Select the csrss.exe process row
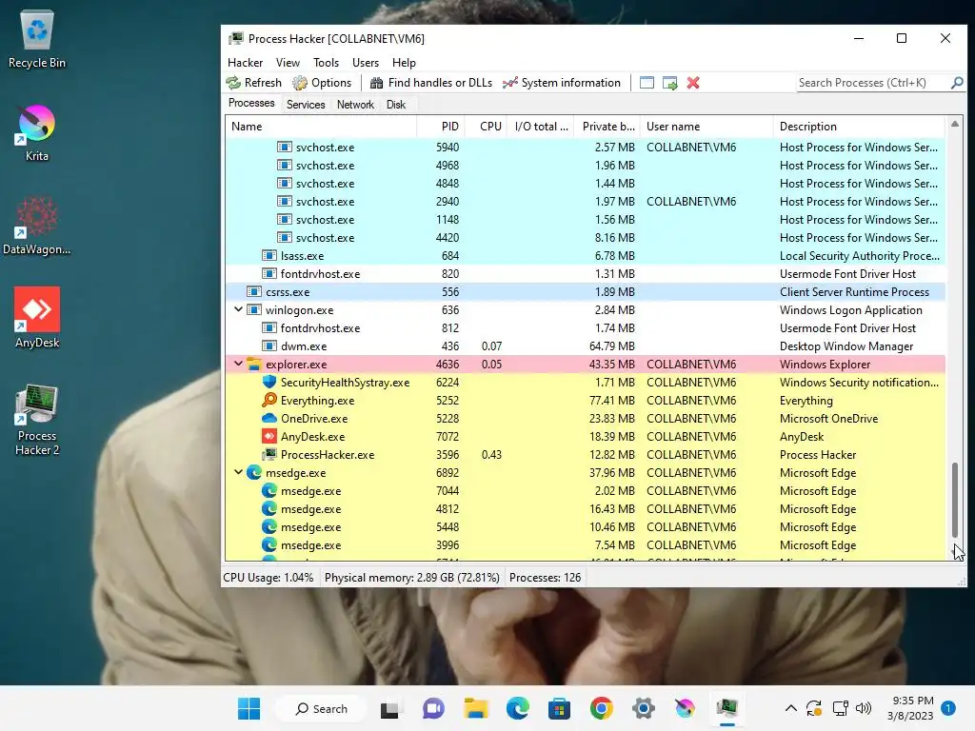The image size is (975, 731). (x=586, y=292)
